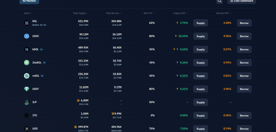Image resolution: width=276 pixels, height=132 pixels.
Task: Supply JTO
Action: [200, 115]
